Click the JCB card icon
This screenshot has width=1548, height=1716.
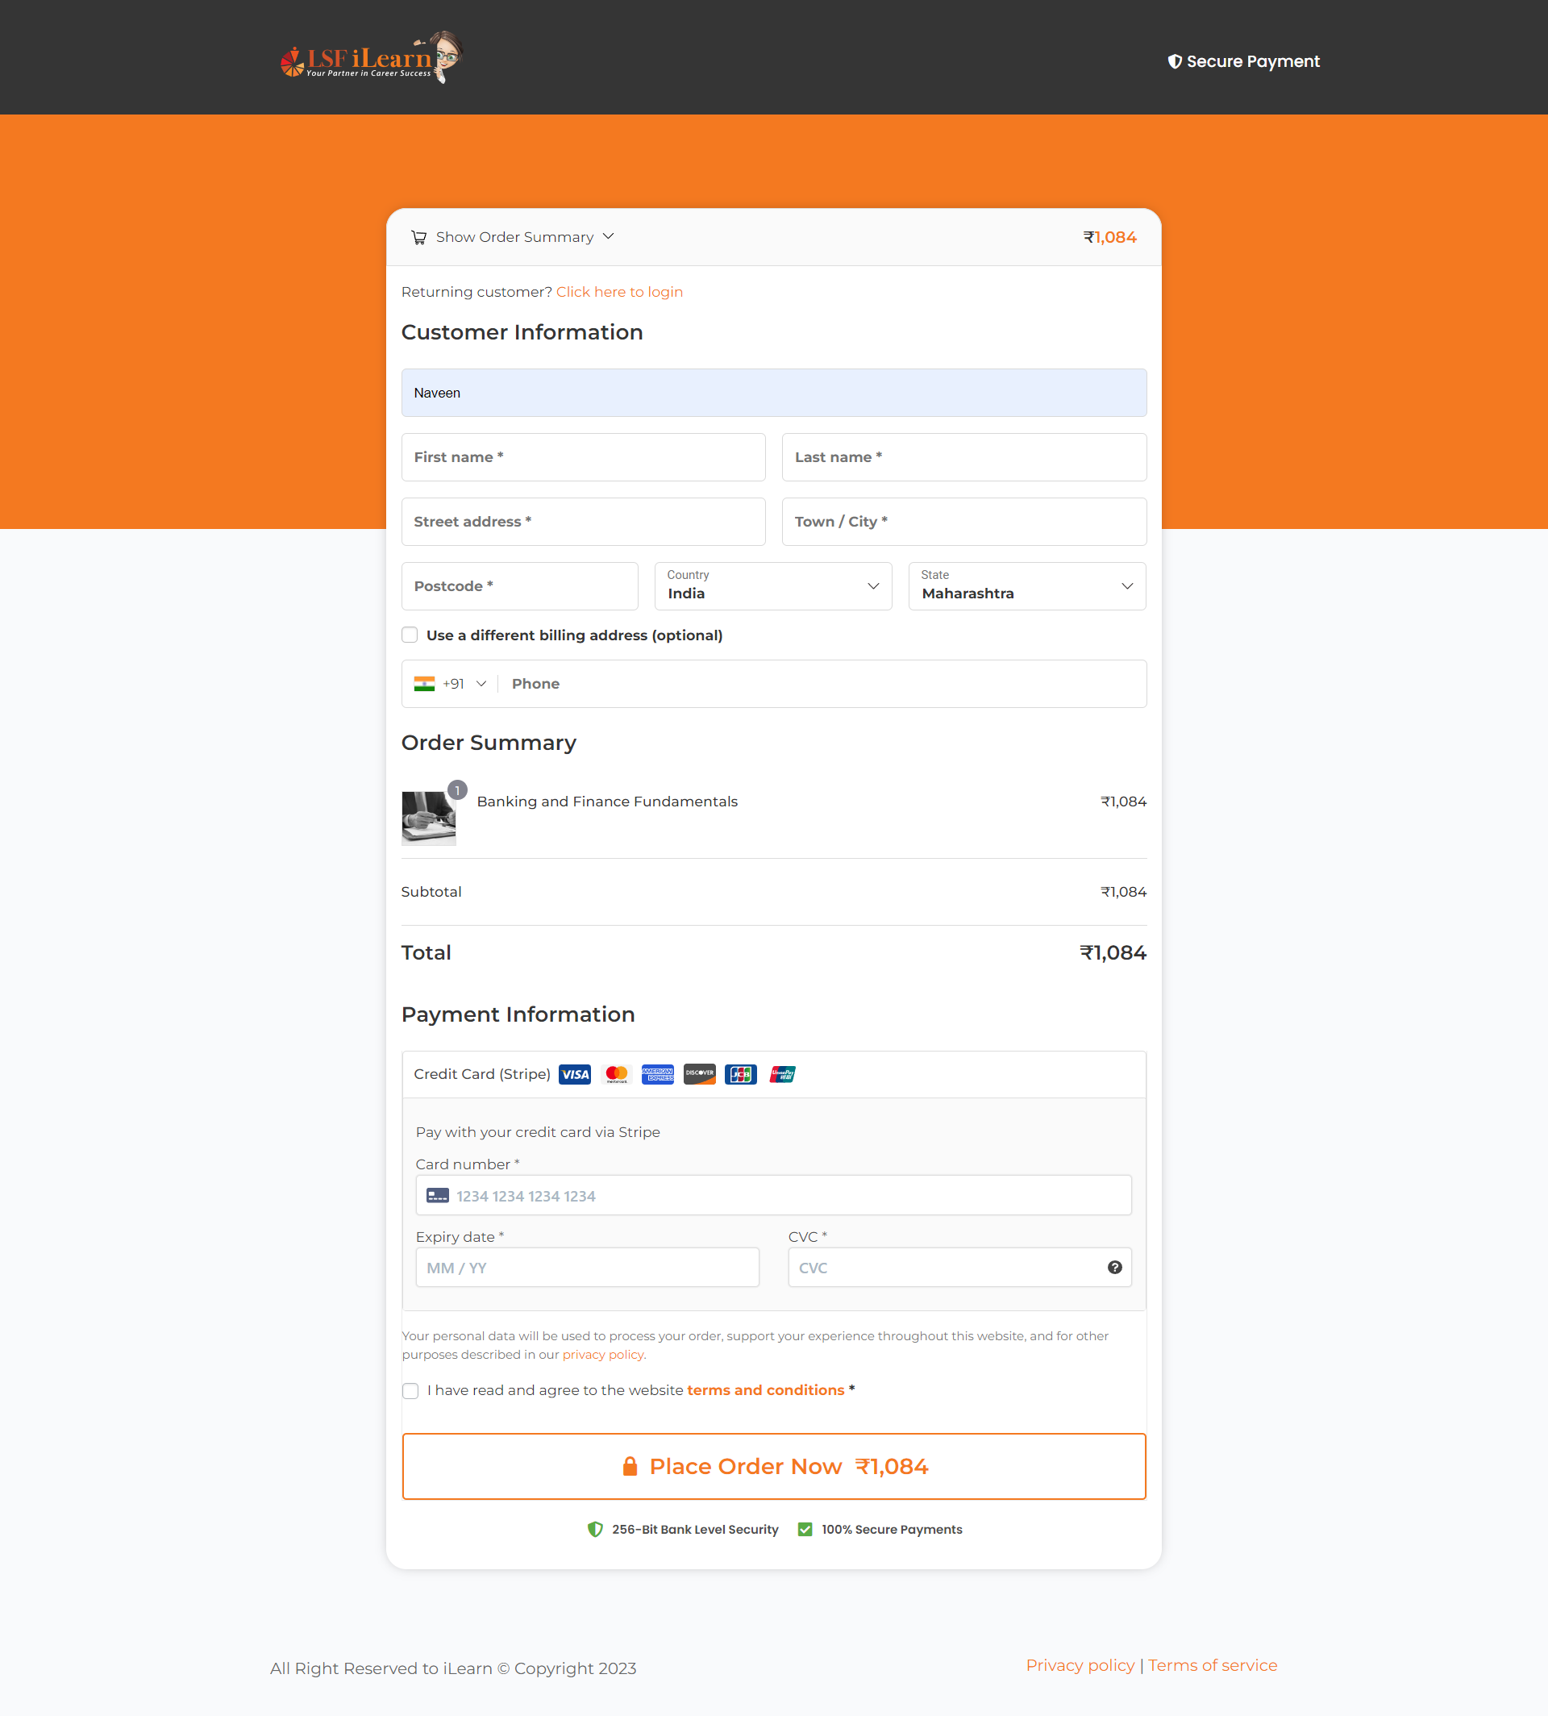click(741, 1073)
